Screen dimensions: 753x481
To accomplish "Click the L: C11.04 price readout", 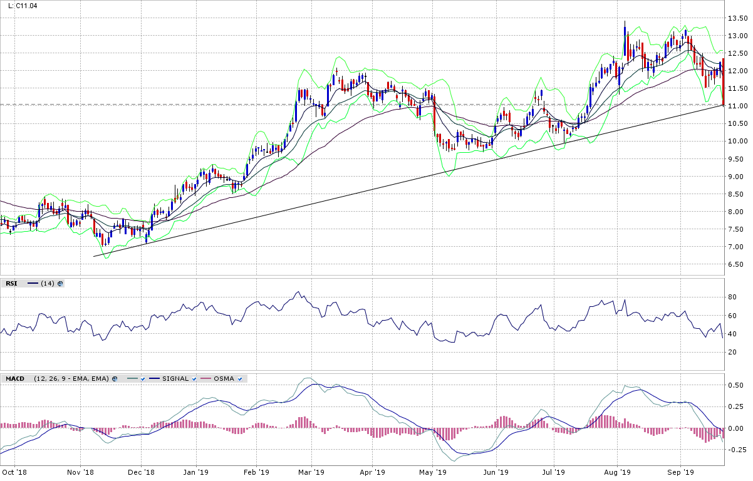I will [x=23, y=6].
